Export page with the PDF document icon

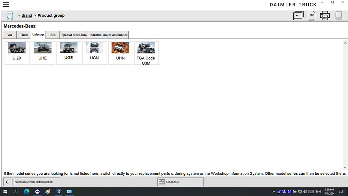[x=311, y=16]
